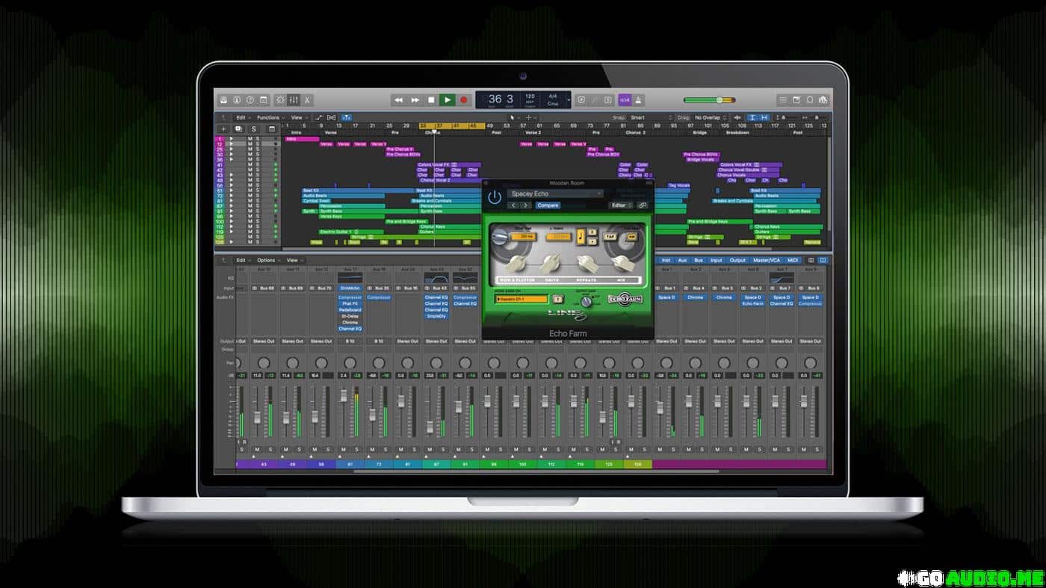Open the mixer View menu
Image resolution: width=1046 pixels, height=588 pixels.
[295, 260]
